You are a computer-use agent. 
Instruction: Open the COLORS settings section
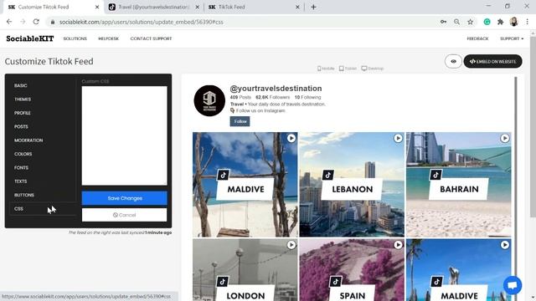[23, 154]
